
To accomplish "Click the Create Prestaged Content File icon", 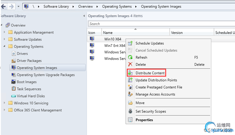I will (x=130, y=87).
